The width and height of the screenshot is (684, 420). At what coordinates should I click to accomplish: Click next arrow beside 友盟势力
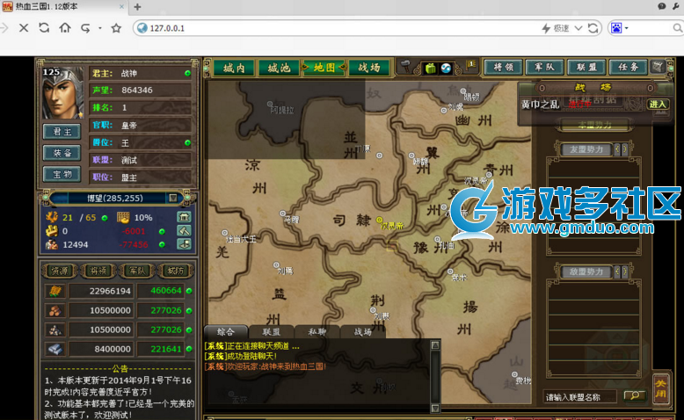[625, 149]
